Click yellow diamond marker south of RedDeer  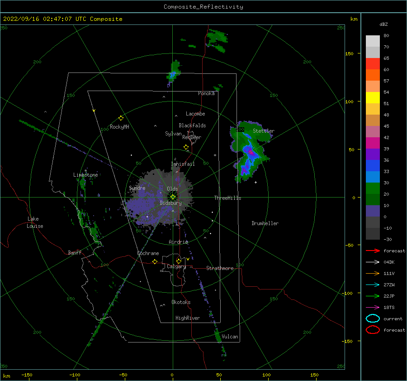coord(186,147)
